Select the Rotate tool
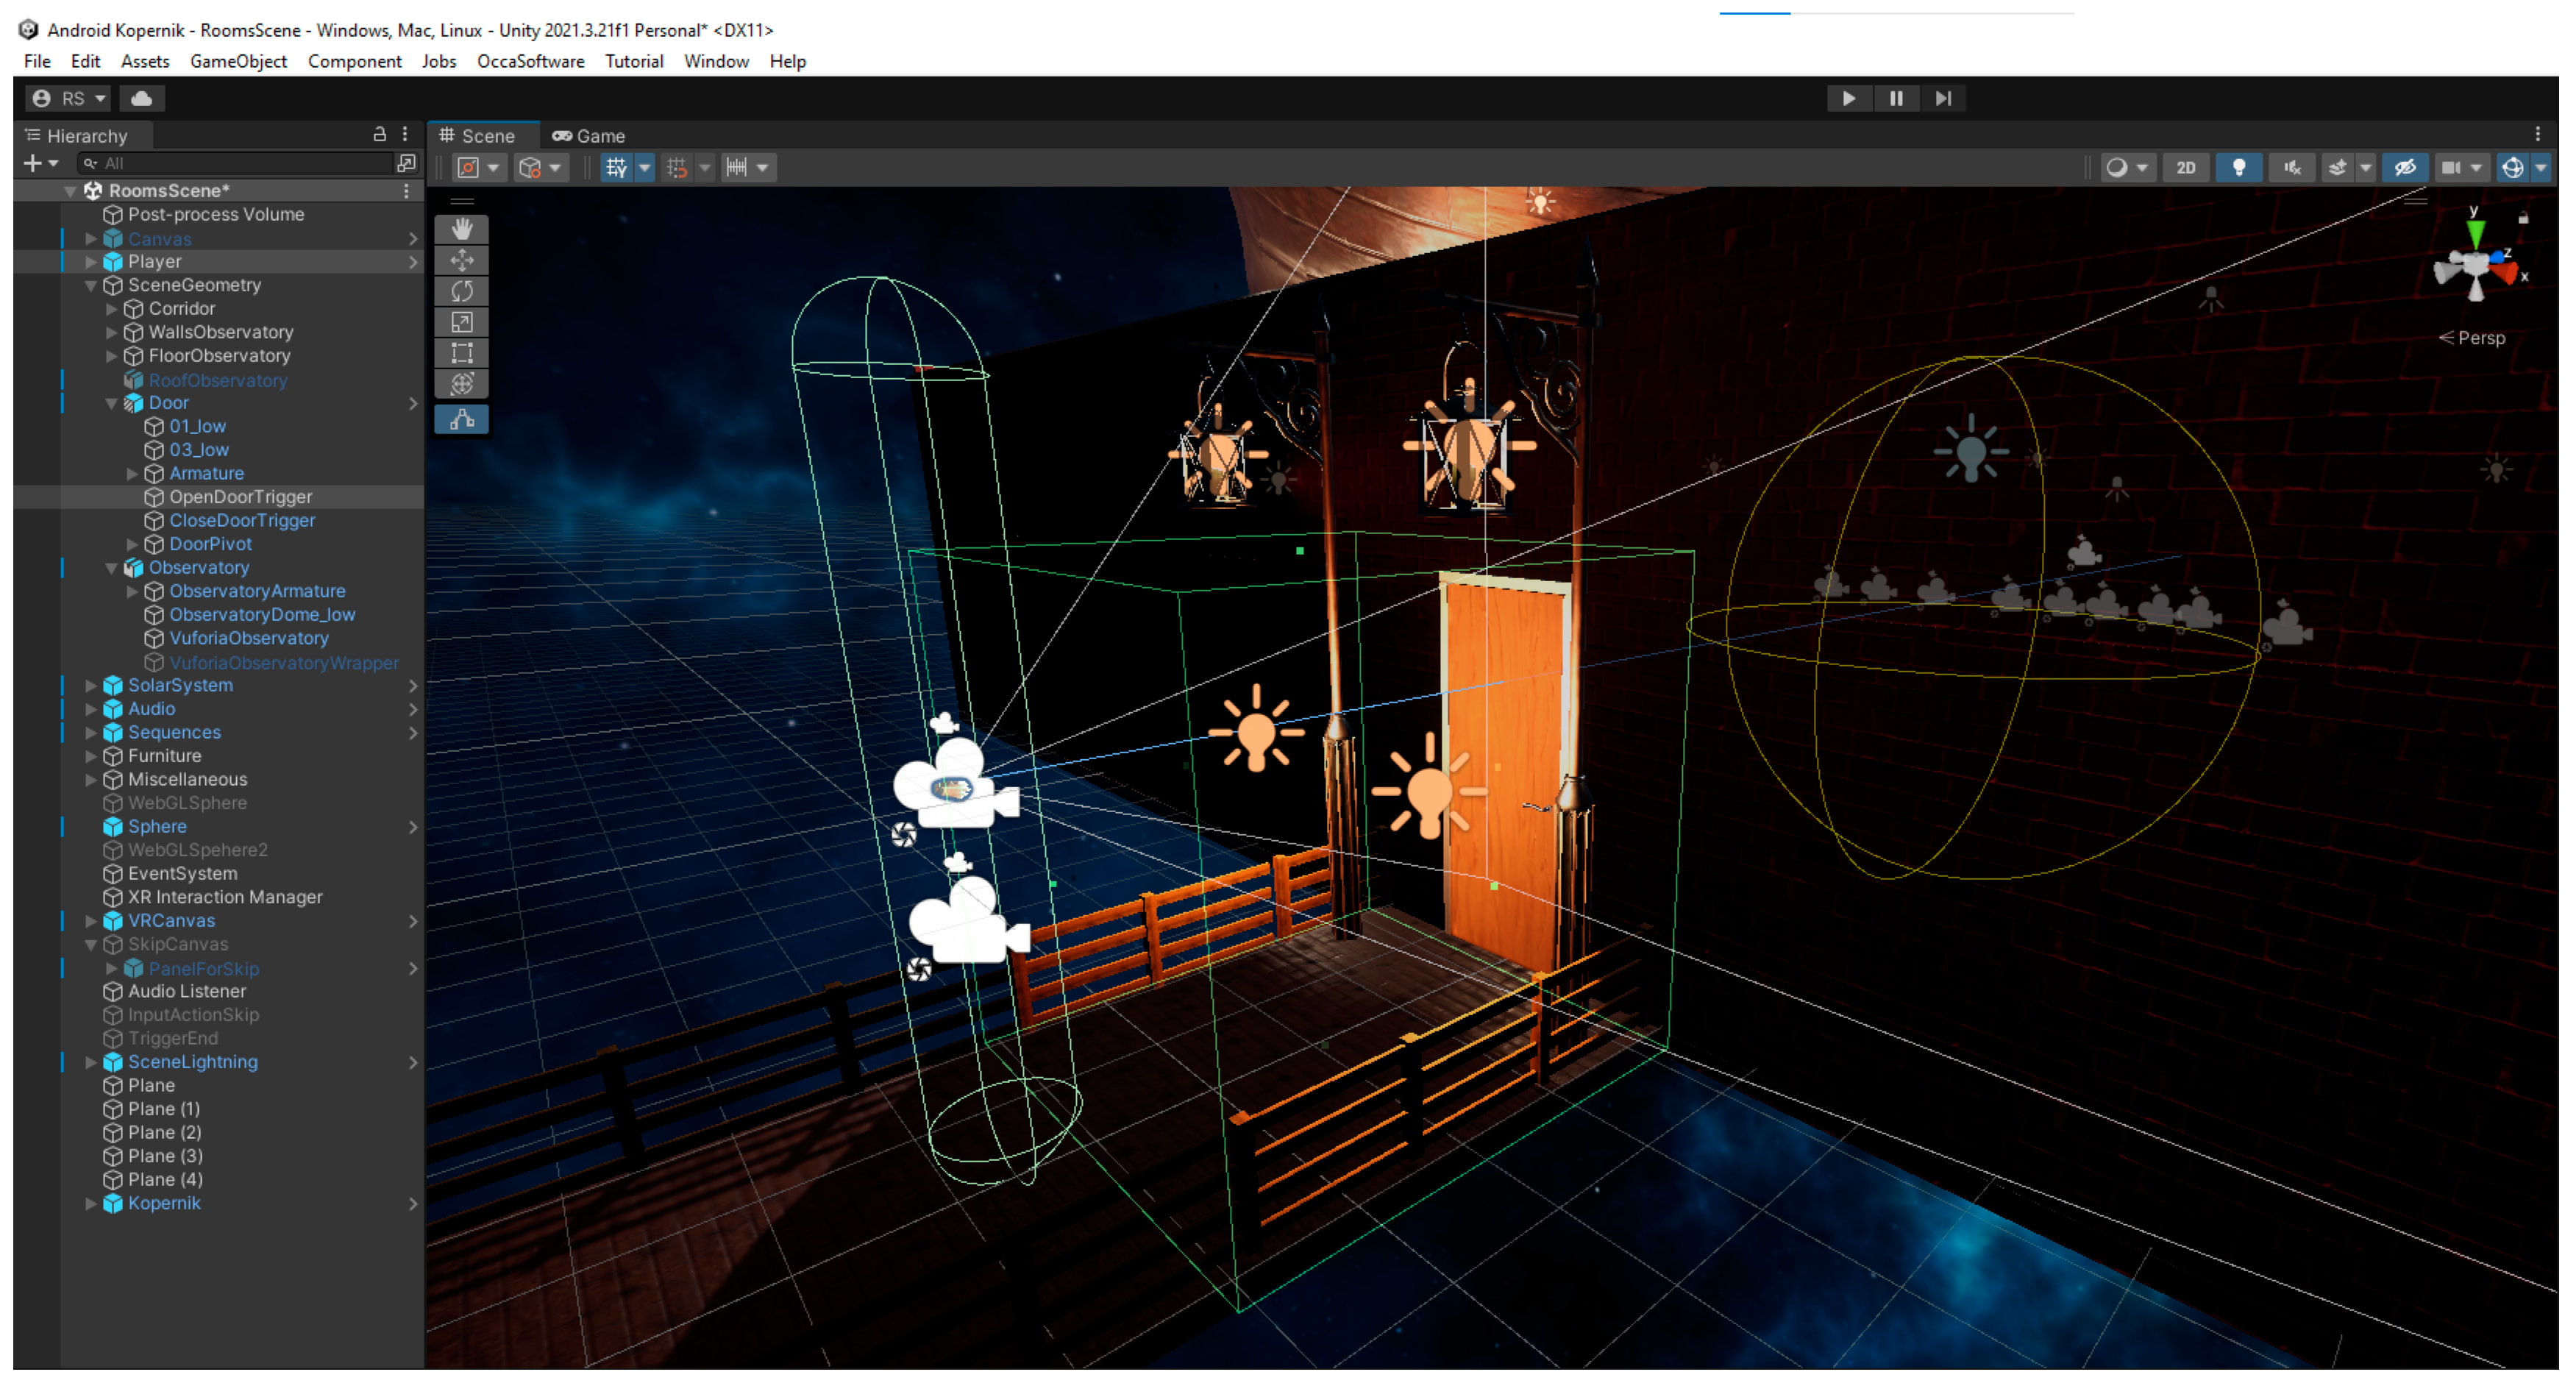The width and height of the screenshot is (2576, 1383). (x=462, y=291)
